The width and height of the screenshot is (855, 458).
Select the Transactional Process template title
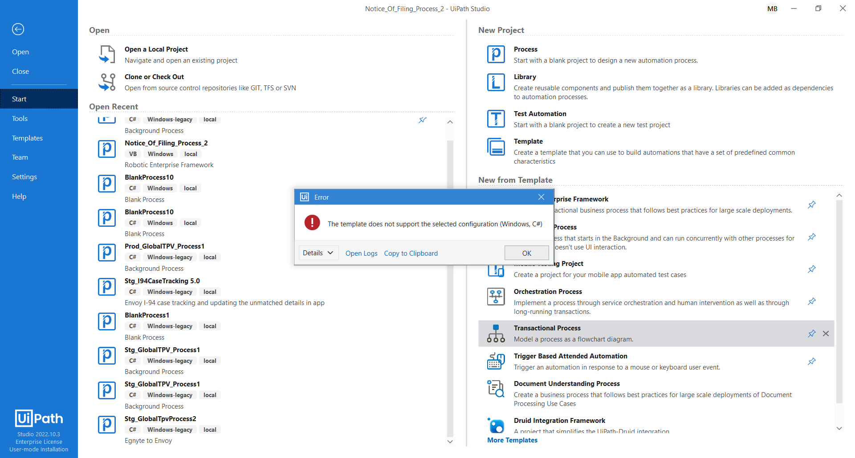(x=547, y=328)
